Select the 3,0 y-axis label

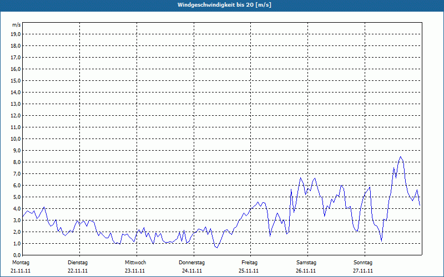pos(17,220)
